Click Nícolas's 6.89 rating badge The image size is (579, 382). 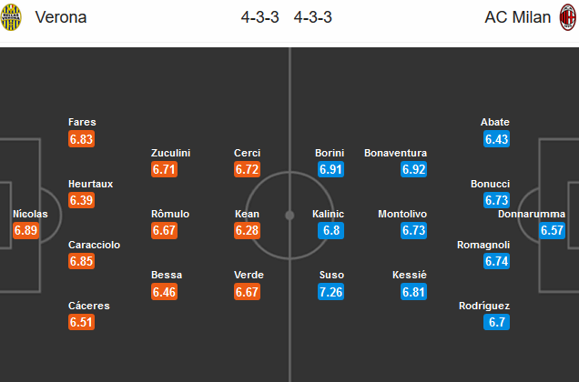tap(27, 231)
